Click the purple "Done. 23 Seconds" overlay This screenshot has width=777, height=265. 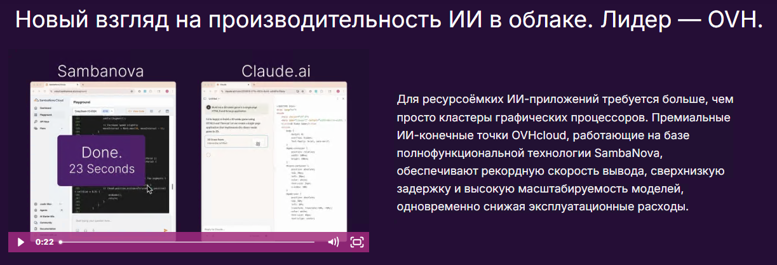pyautogui.click(x=102, y=160)
